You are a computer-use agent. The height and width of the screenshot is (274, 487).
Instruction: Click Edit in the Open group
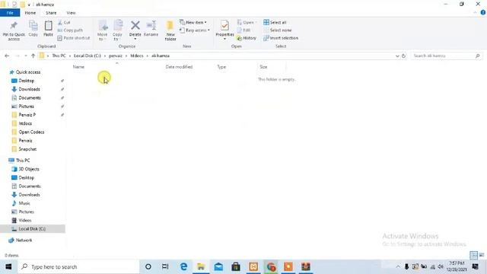[x=243, y=30]
